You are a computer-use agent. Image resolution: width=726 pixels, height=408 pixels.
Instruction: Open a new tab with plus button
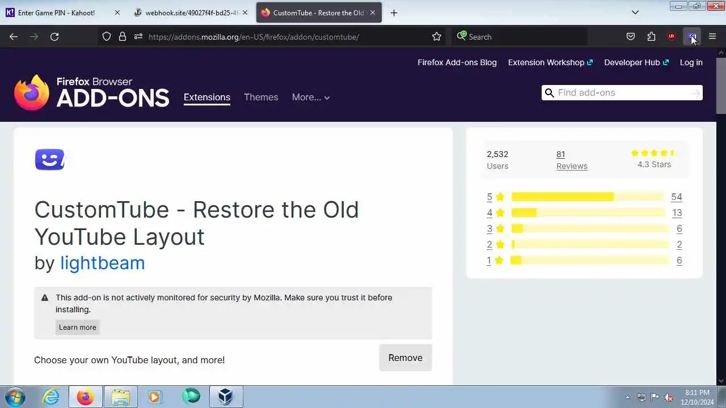394,12
